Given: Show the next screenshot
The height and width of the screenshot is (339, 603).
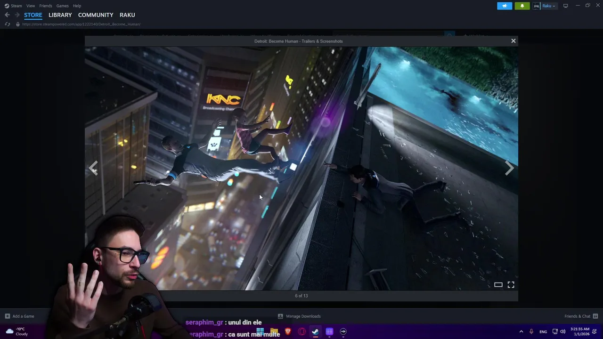Looking at the screenshot, I should [509, 168].
